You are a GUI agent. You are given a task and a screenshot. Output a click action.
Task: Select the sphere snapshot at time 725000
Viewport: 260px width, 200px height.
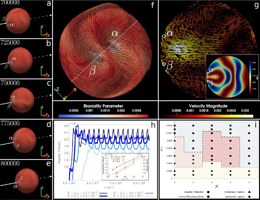20,60
